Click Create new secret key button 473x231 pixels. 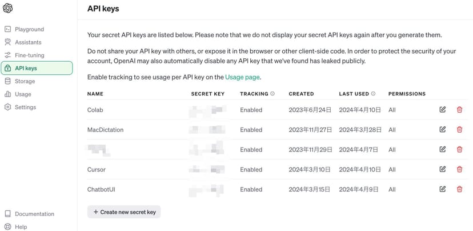pos(124,212)
